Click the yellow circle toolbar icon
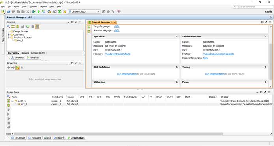Image resolution: width=274 pixels, height=146 pixels. tap(65, 12)
